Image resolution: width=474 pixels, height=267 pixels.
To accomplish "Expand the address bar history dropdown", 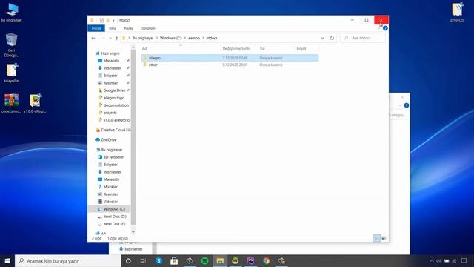I will [x=322, y=38].
